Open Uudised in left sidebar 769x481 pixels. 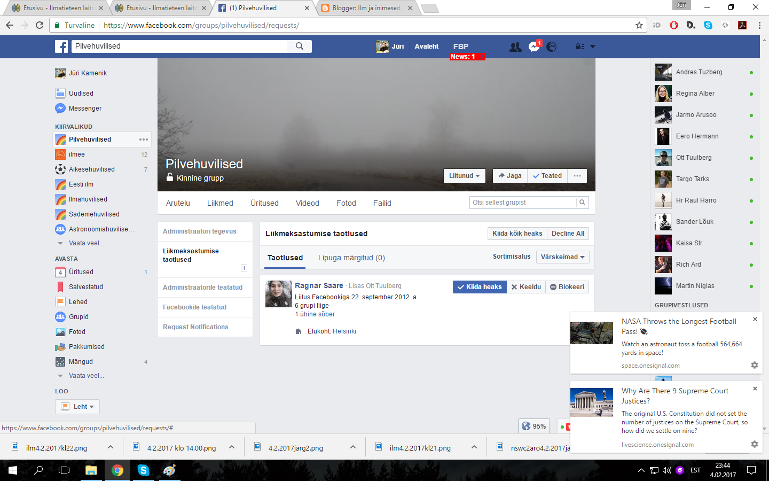(81, 94)
